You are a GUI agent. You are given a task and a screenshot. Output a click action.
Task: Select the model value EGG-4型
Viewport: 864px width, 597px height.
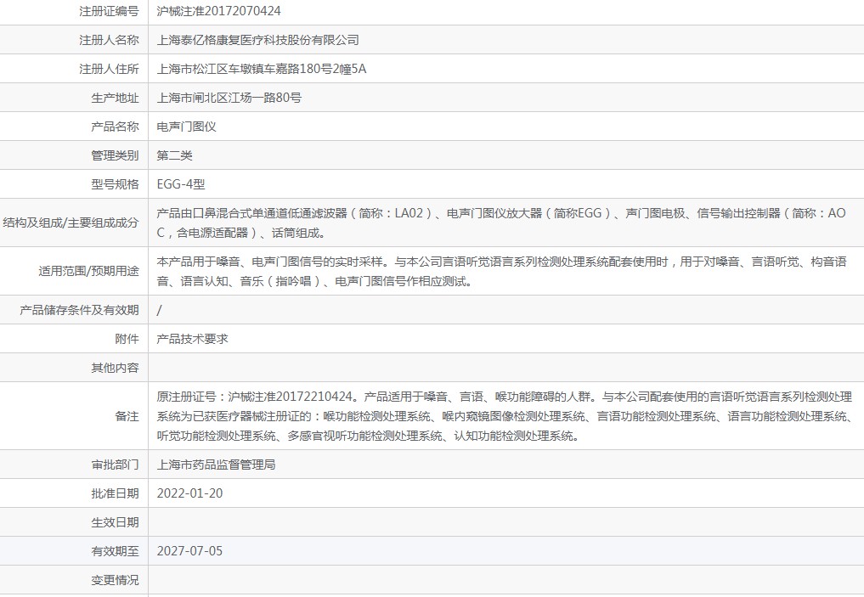coord(181,184)
